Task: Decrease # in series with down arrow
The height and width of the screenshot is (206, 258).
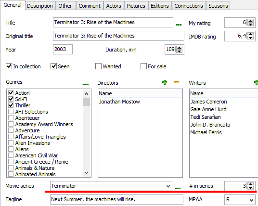Action: 251,188
